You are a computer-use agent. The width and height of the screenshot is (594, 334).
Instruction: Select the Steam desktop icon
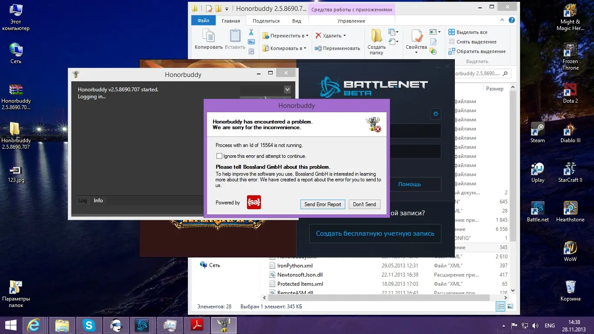pyautogui.click(x=537, y=133)
